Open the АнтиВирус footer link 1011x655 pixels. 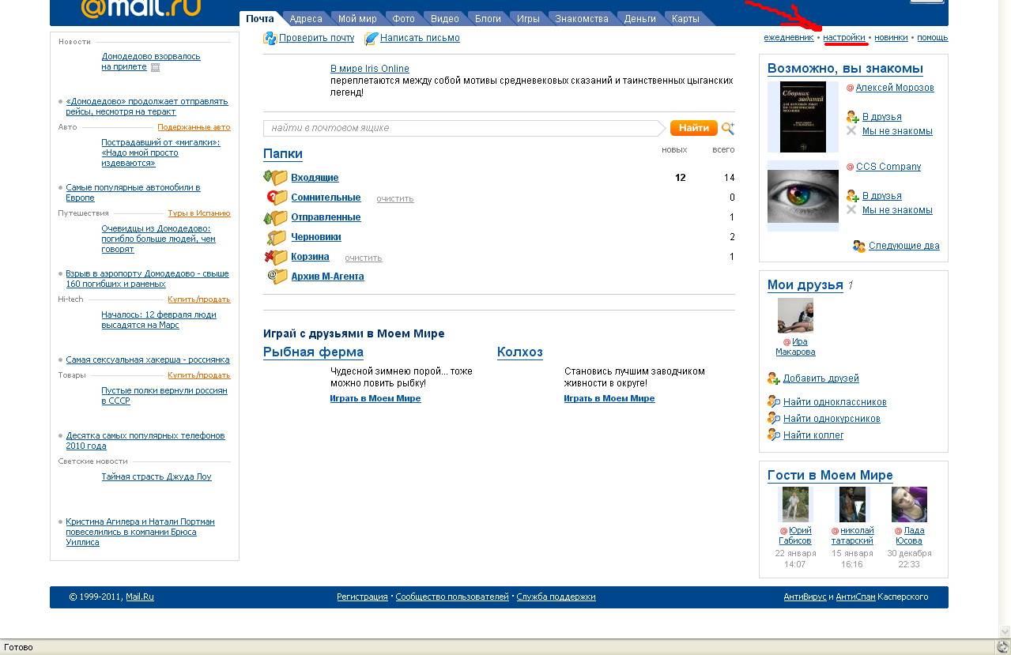tap(805, 597)
